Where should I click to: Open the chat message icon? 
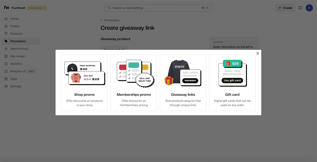pos(300,8)
